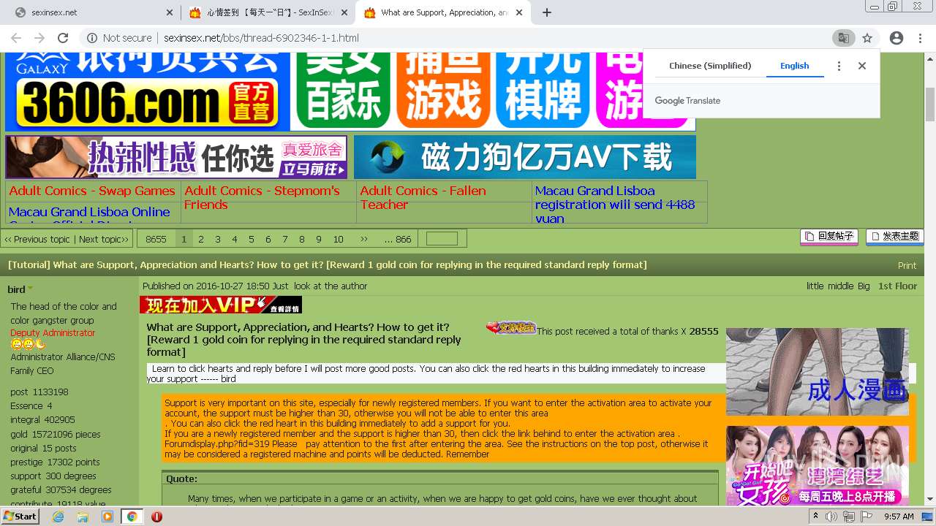The width and height of the screenshot is (936, 526).
Task: Click the page number jump input box
Action: (442, 239)
